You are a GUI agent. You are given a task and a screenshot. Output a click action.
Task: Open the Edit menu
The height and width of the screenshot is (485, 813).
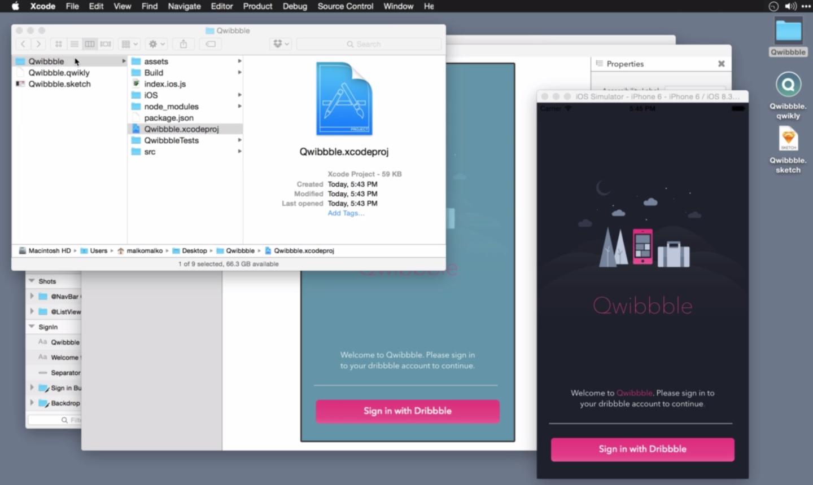point(97,6)
